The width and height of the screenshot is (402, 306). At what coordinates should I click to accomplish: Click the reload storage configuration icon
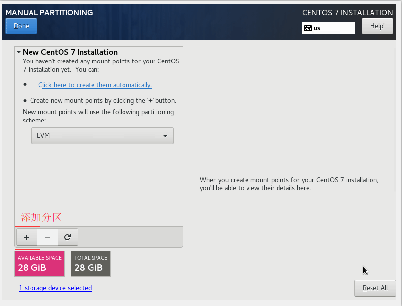[68, 237]
